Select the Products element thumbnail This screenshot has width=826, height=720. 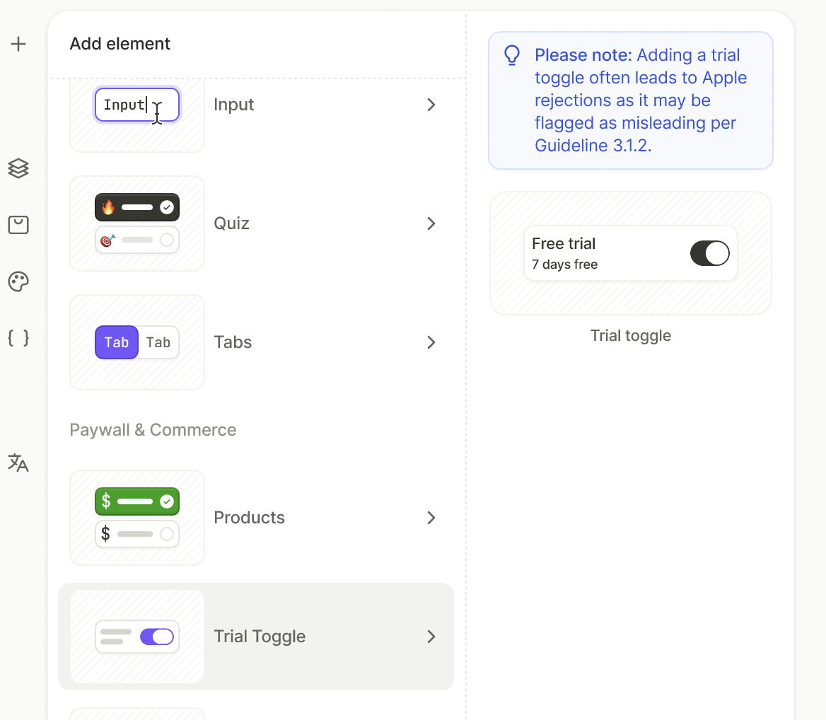pyautogui.click(x=137, y=518)
